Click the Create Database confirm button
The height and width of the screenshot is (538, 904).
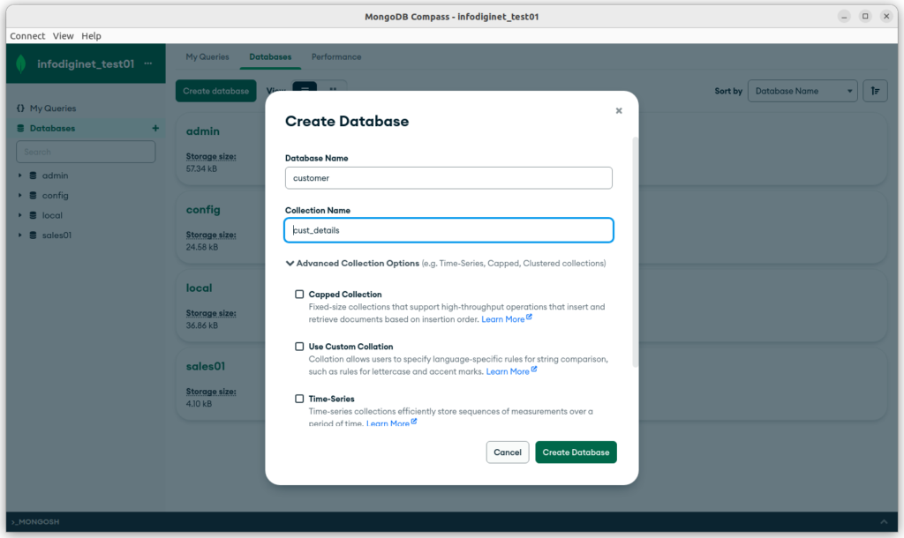[576, 452]
